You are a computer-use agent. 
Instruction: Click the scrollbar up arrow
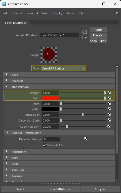117,66
